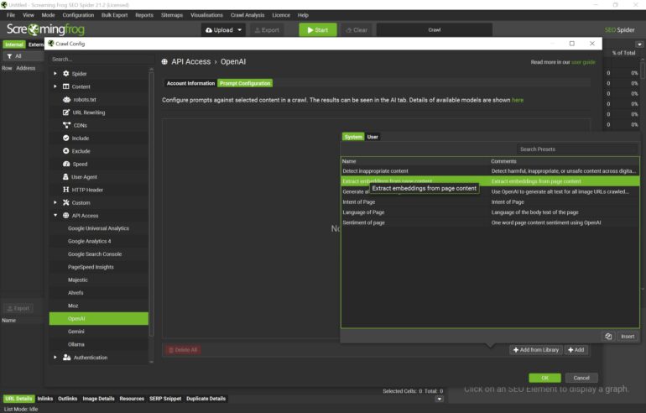
Task: Open the SERP Snippet bottom tab
Action: click(165, 399)
